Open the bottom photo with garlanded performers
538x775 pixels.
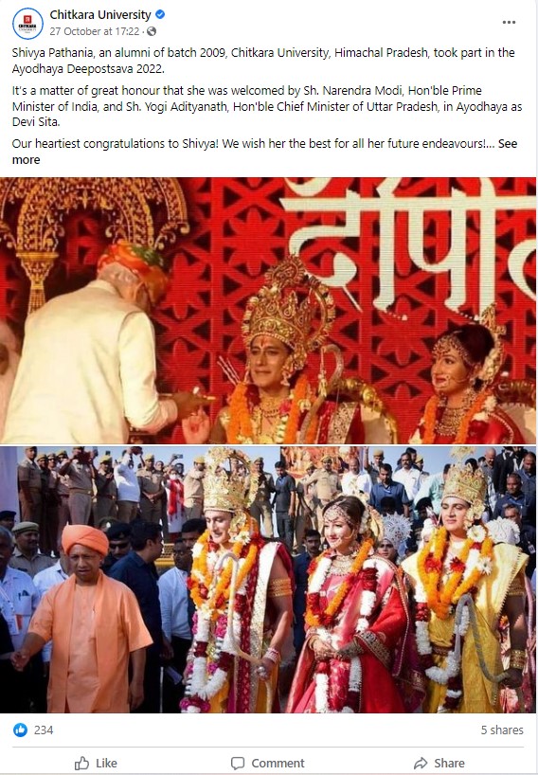(268, 579)
